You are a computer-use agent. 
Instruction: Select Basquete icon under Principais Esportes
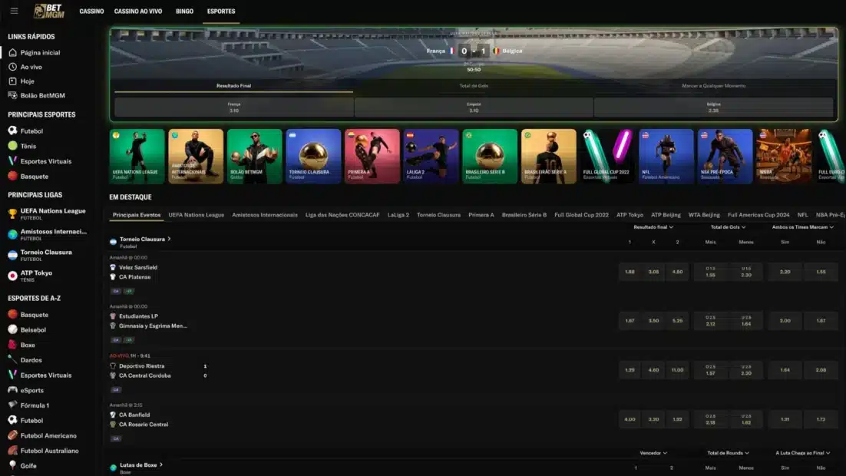pyautogui.click(x=12, y=176)
